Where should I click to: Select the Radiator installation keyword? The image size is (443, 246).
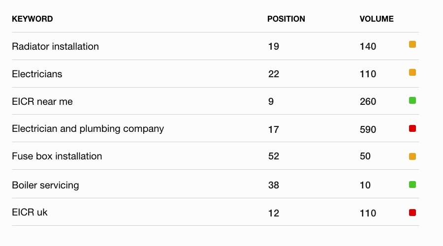point(55,46)
